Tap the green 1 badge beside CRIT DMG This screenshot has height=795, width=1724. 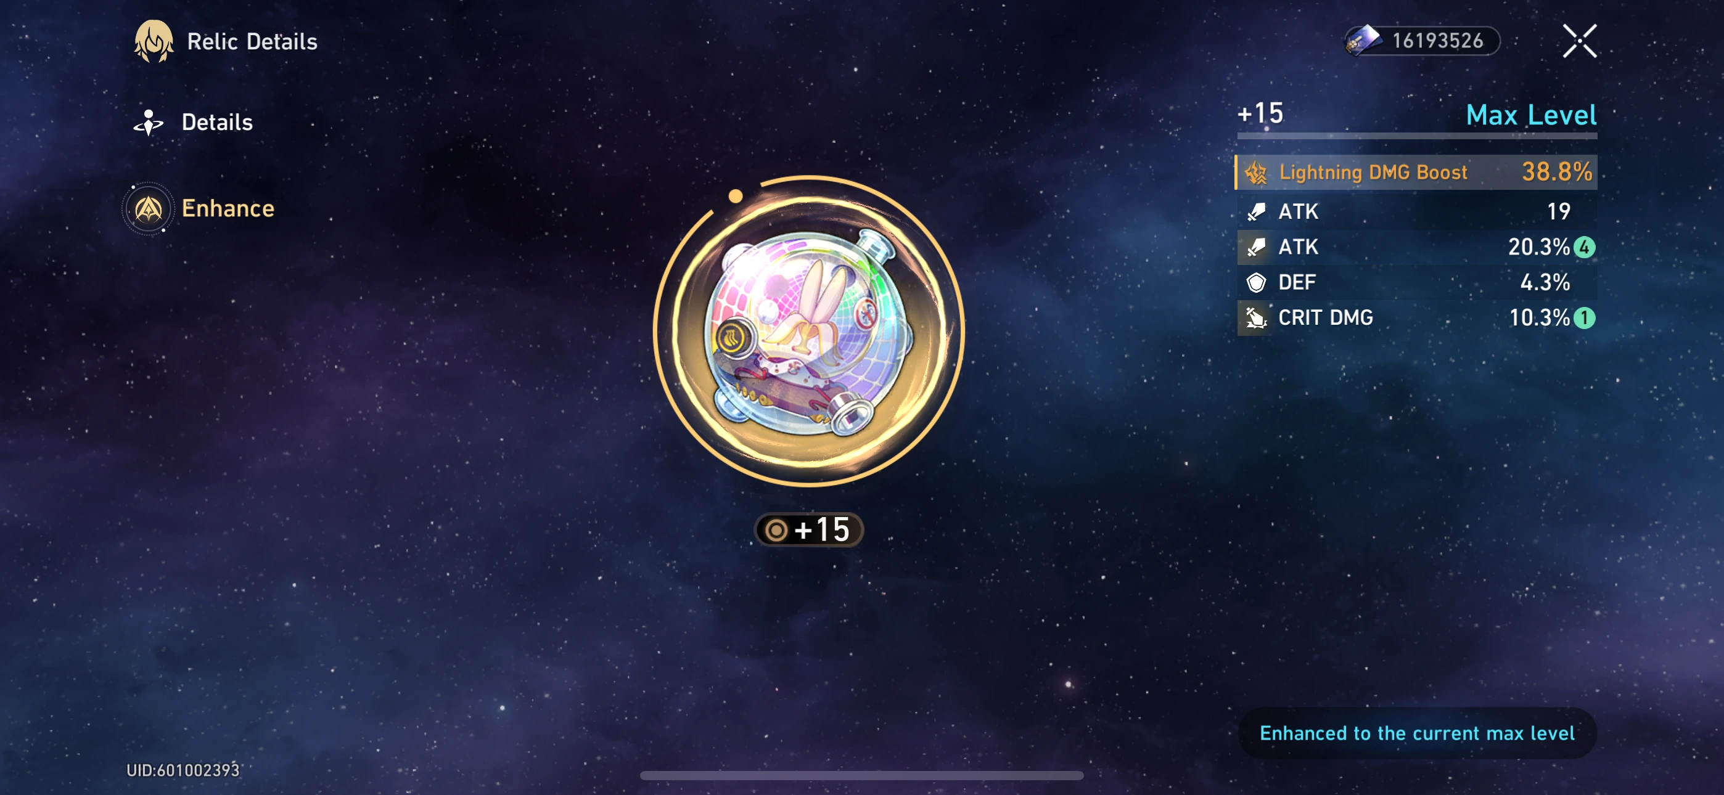click(1584, 318)
